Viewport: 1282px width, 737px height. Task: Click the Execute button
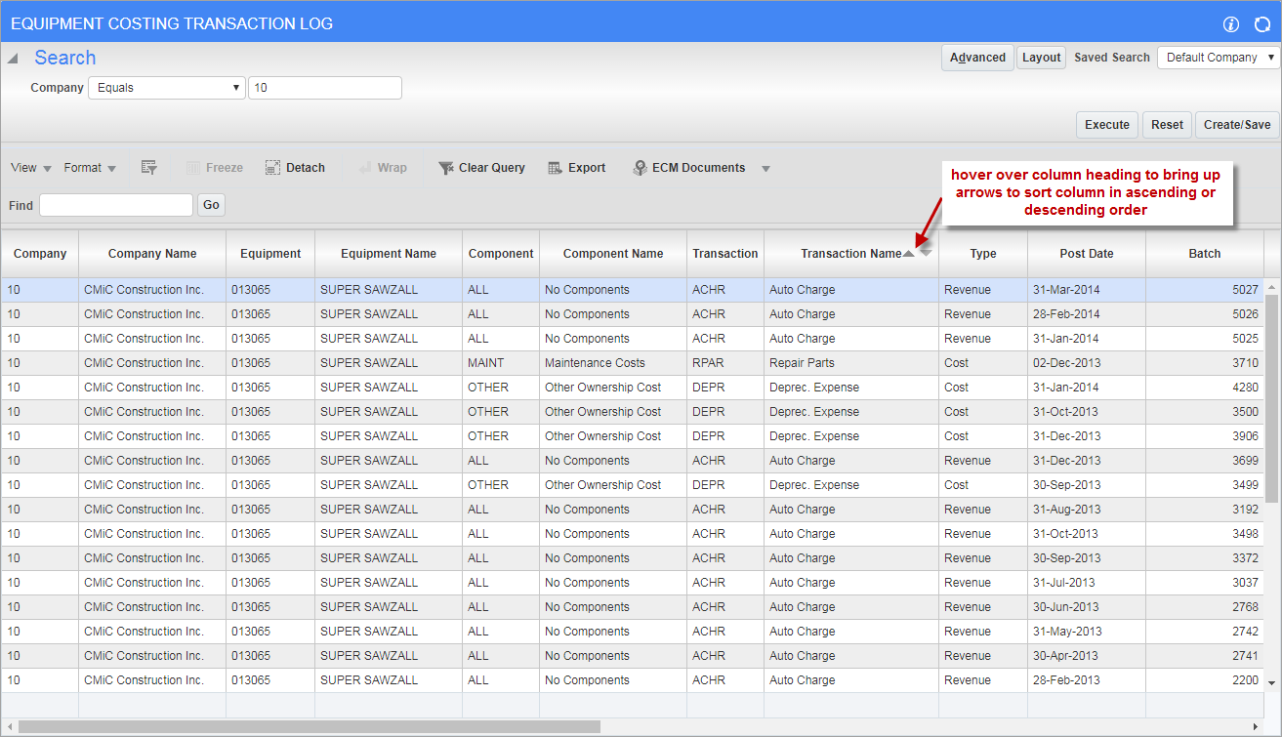1106,124
